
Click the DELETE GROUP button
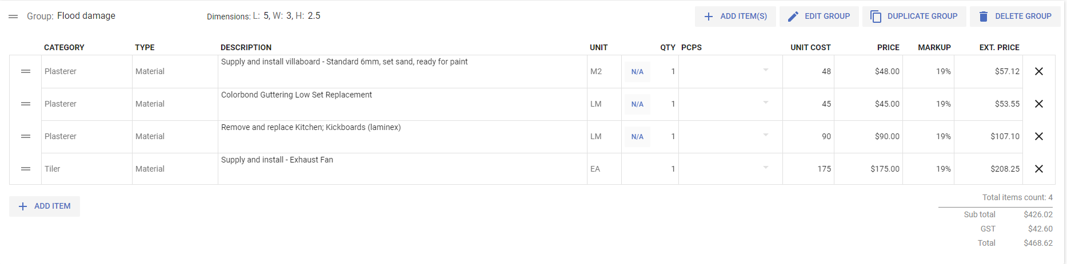(x=1015, y=17)
